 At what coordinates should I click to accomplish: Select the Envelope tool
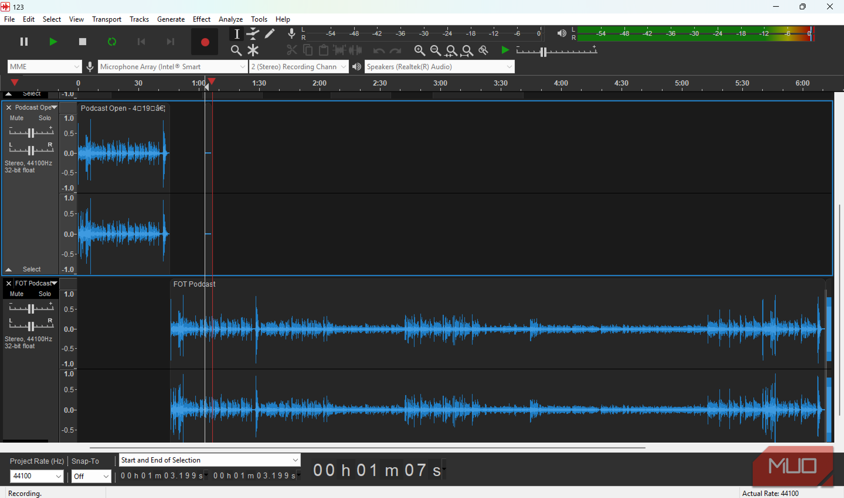click(x=253, y=33)
